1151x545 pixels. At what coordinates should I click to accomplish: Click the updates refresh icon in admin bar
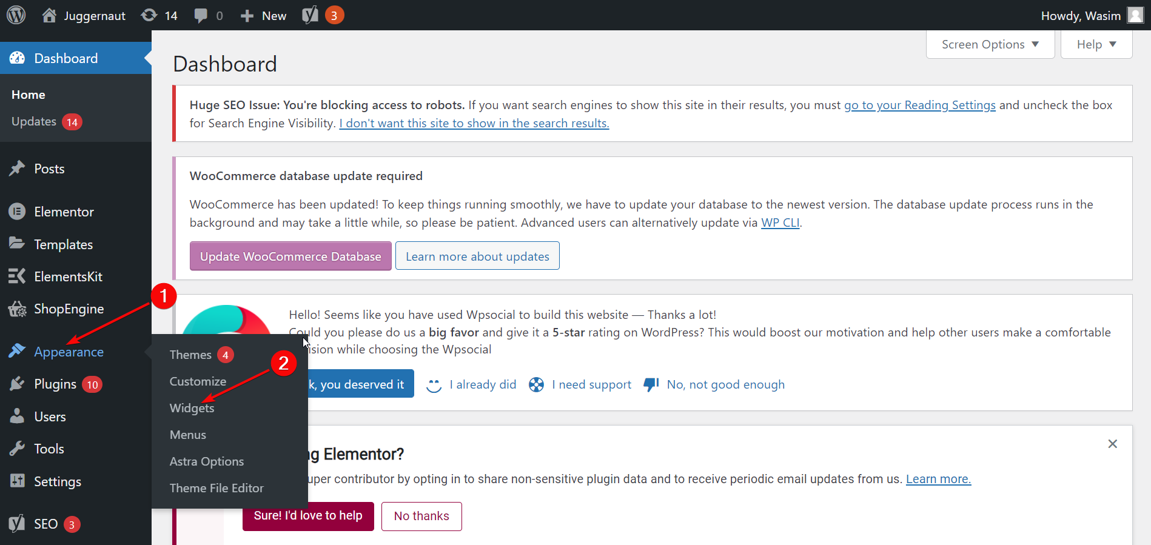click(x=149, y=15)
